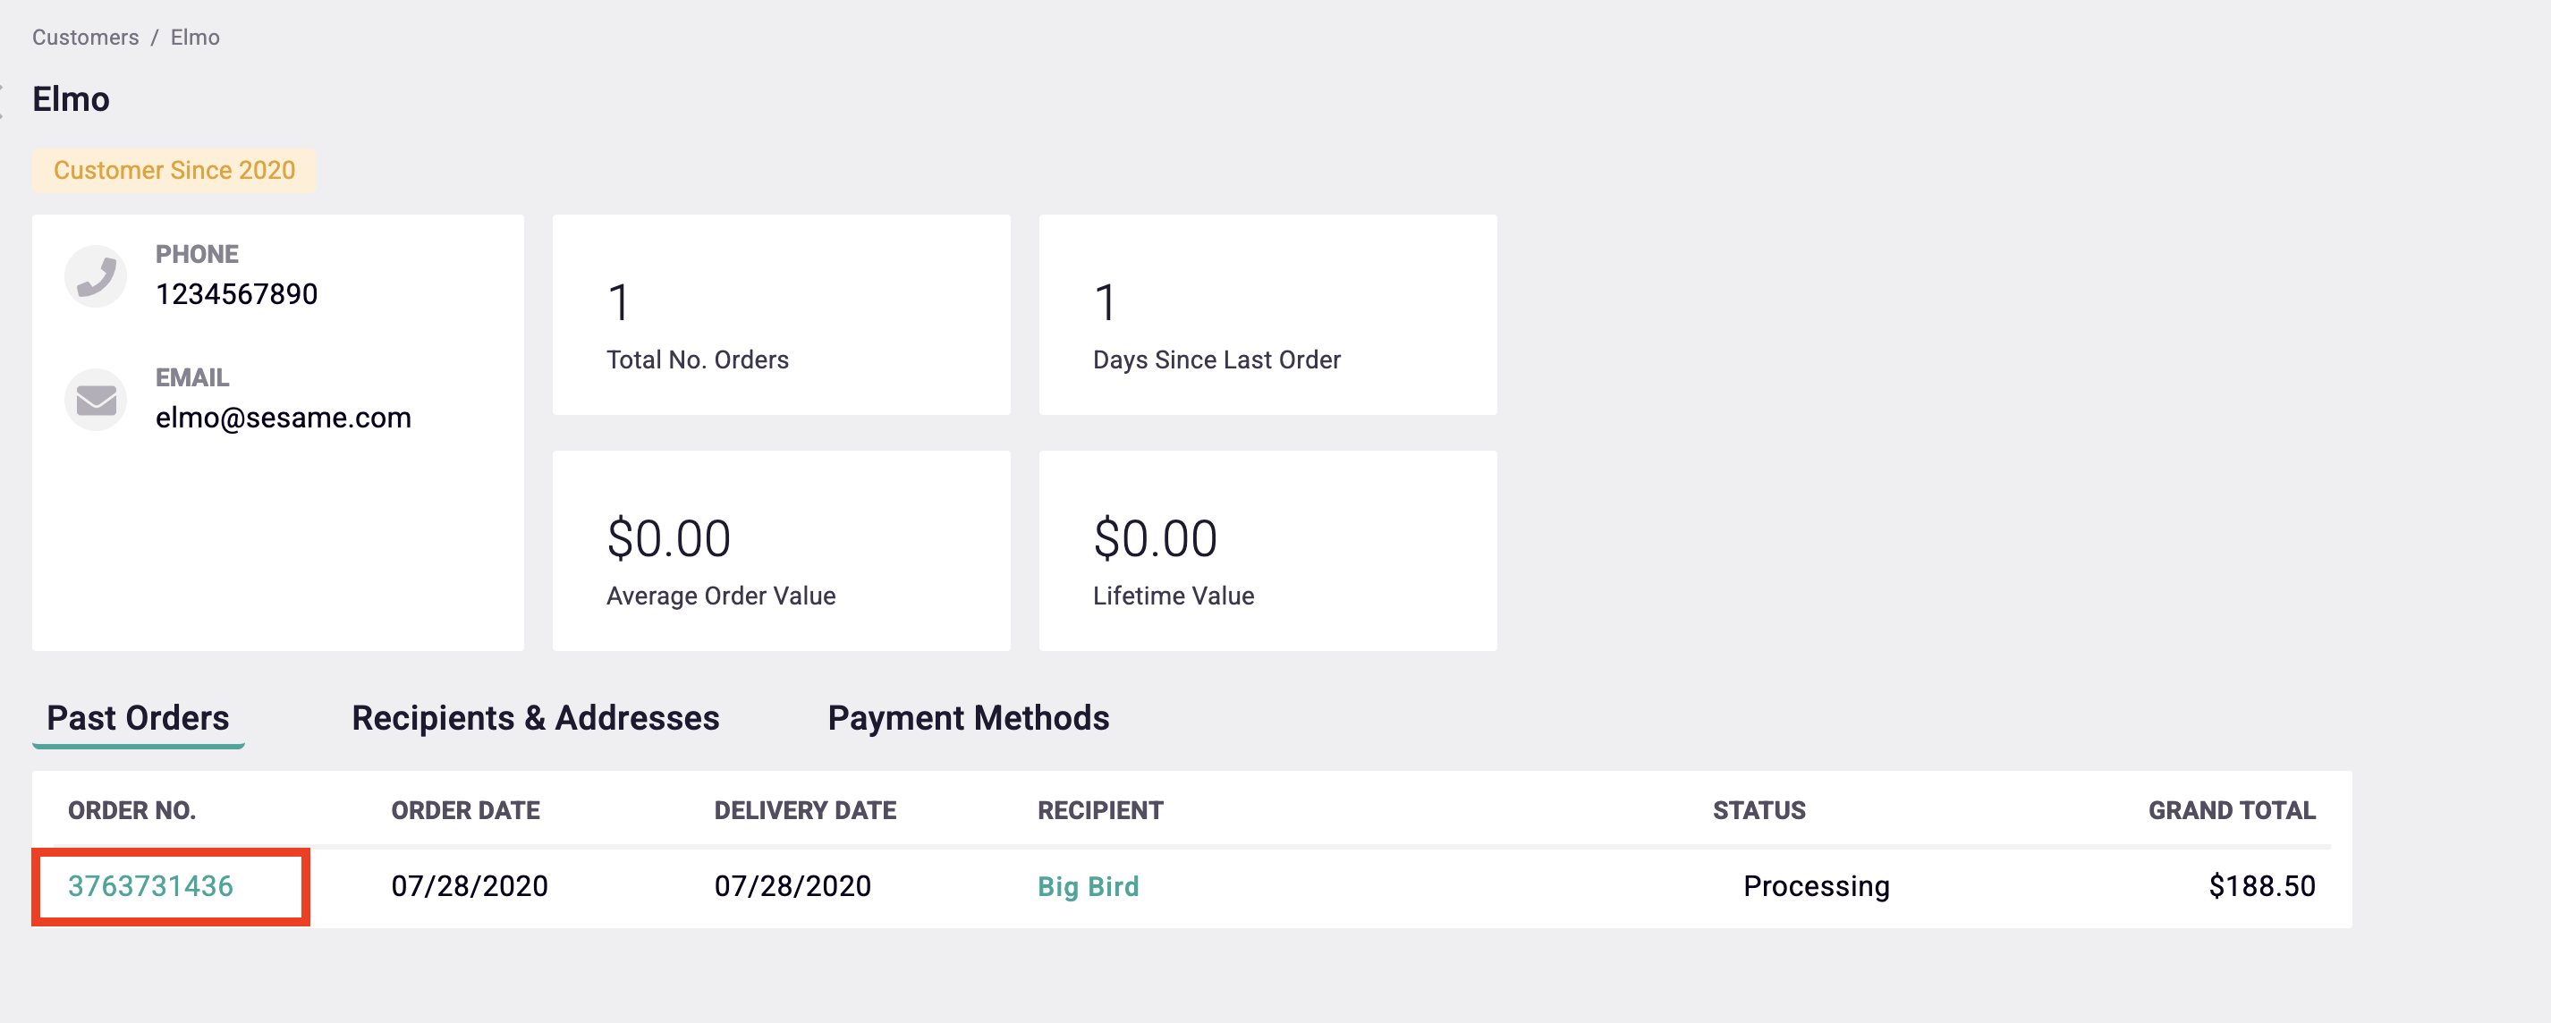Click the STATUS column header

pyautogui.click(x=1758, y=810)
